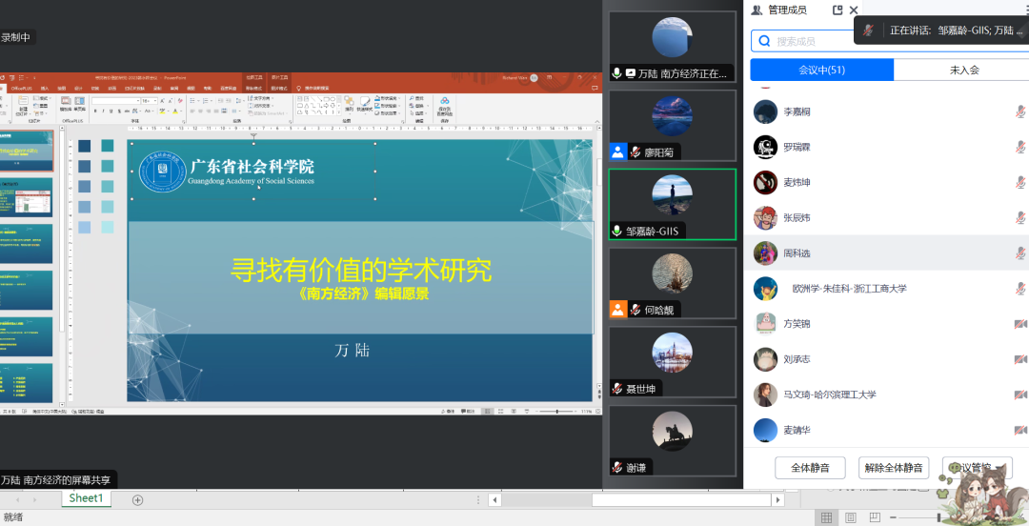The image size is (1029, 526).
Task: Open Excel Page Break Preview icon
Action: click(874, 517)
